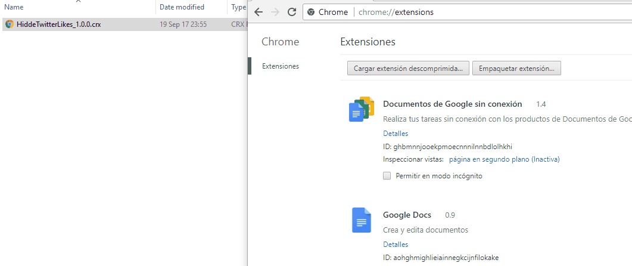Click the date 19 Sep 17 23:55
The width and height of the screenshot is (632, 266).
click(183, 24)
